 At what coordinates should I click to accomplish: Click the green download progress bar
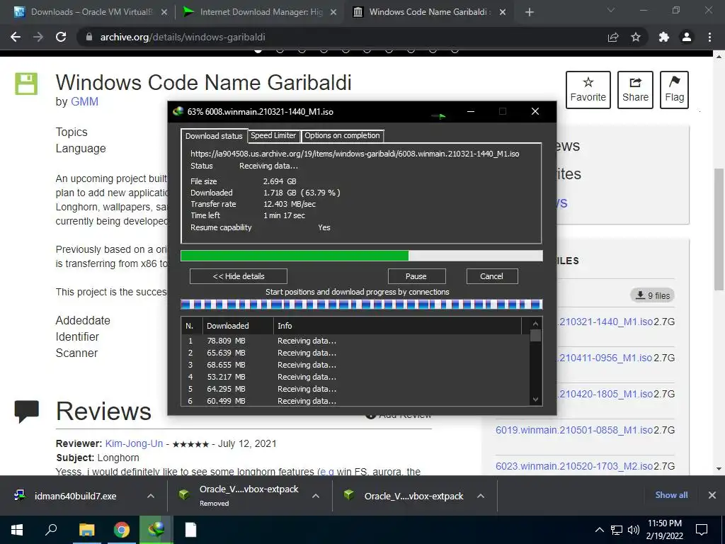[362, 256]
